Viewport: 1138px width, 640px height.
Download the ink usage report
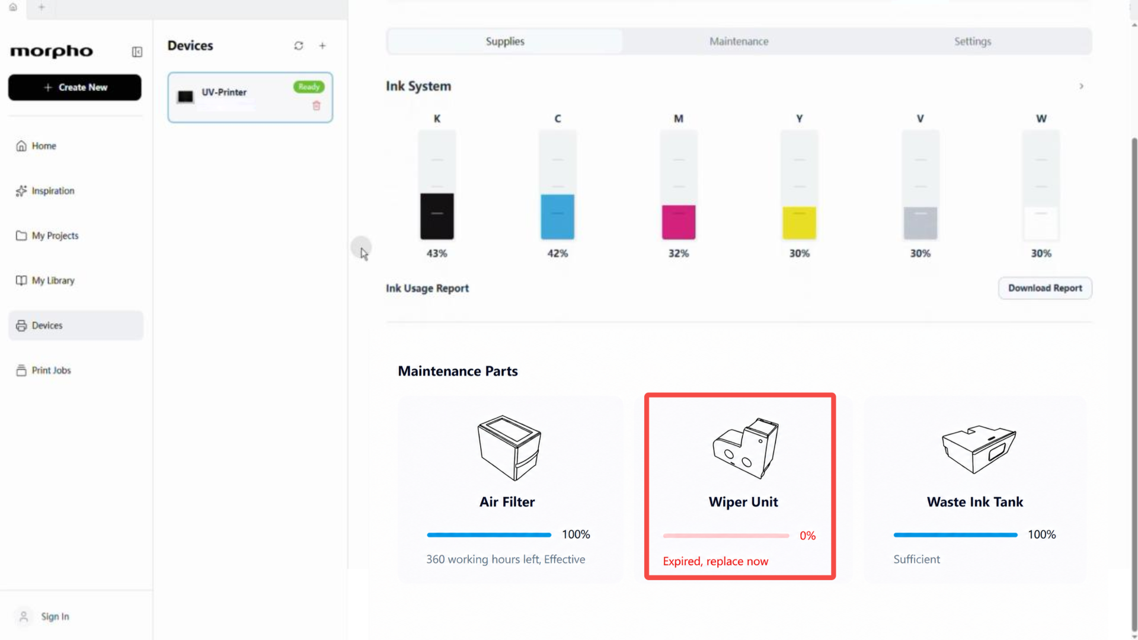coord(1045,288)
